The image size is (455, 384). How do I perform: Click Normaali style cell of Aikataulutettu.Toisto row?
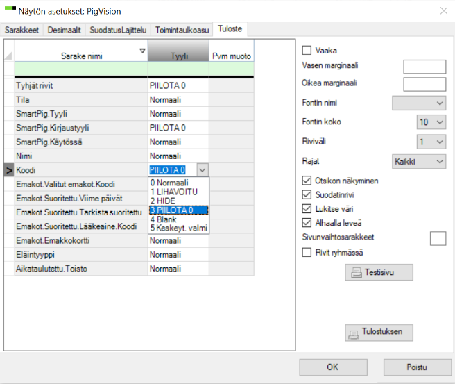(x=178, y=269)
